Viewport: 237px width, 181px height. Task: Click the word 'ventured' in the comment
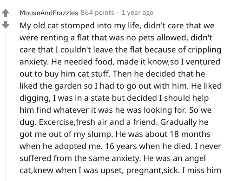(203, 62)
